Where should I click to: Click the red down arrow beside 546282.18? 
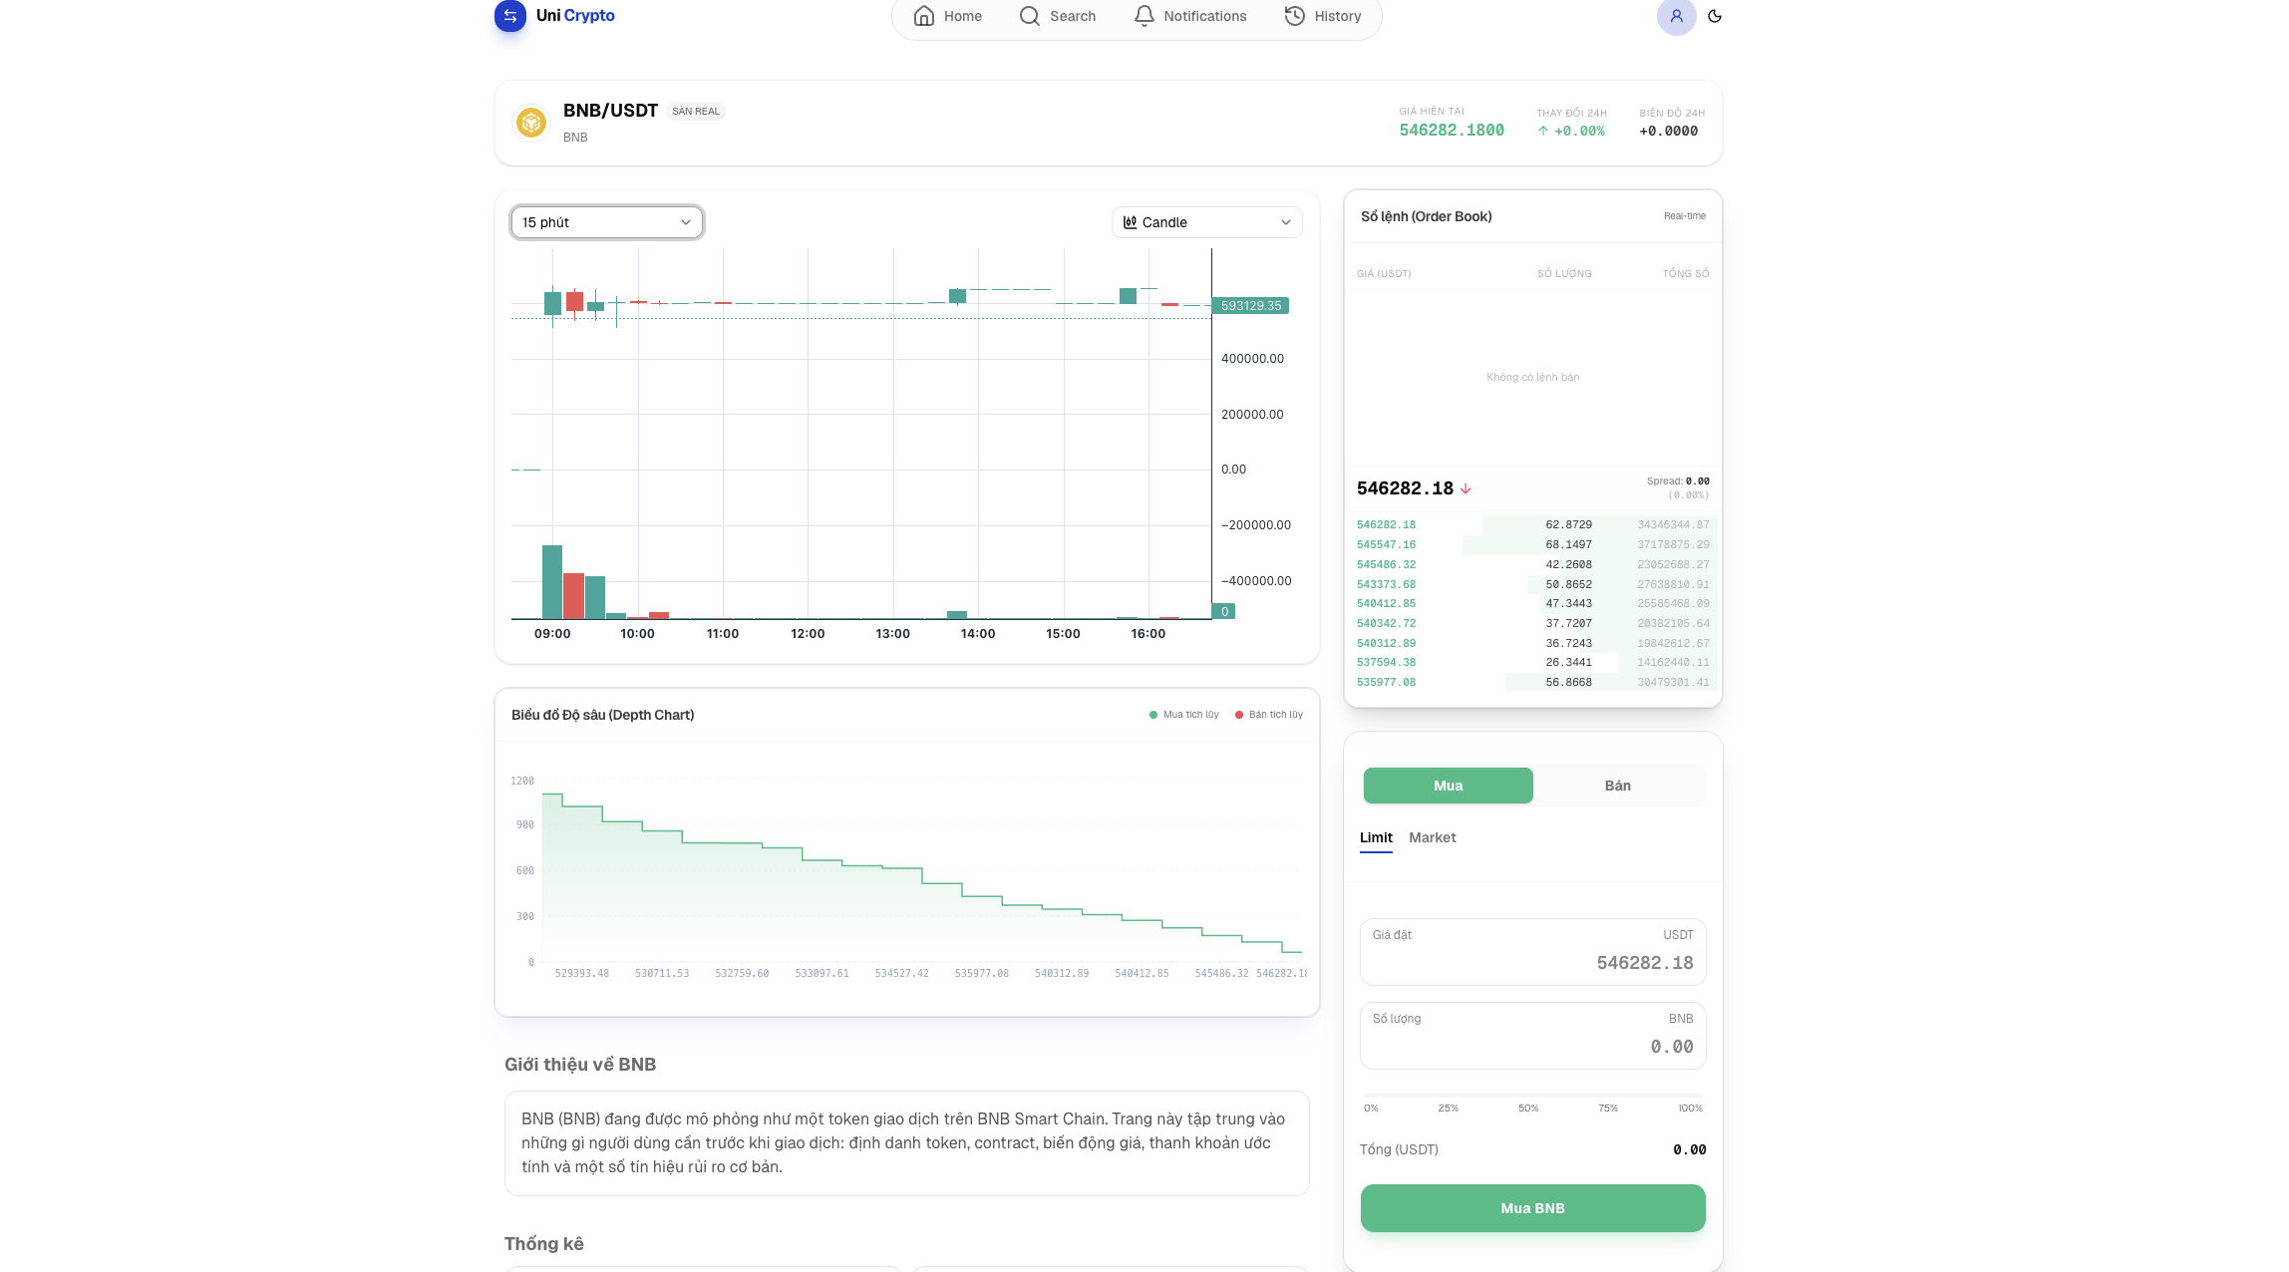1466,488
